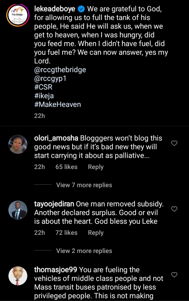Open thomasjoe99's profile avatar
The image size is (189, 301).
[x=18, y=276]
